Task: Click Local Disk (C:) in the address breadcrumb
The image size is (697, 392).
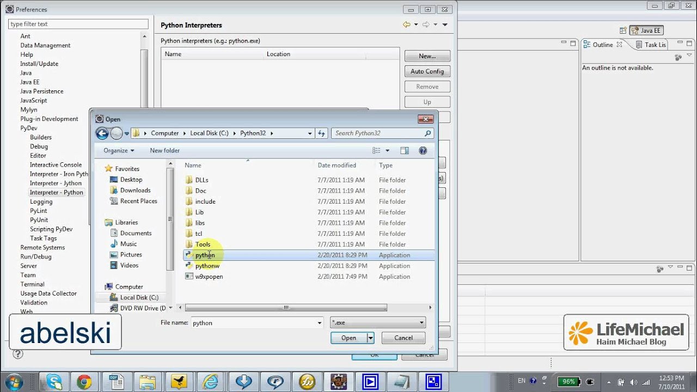Action: [x=209, y=133]
